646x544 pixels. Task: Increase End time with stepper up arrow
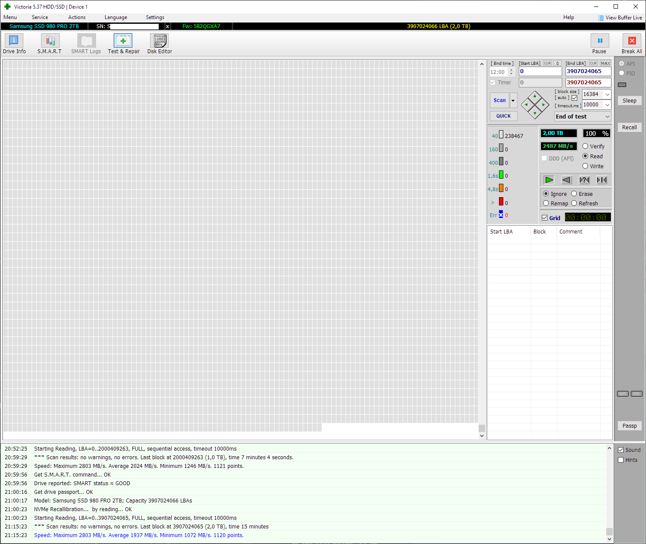point(512,70)
